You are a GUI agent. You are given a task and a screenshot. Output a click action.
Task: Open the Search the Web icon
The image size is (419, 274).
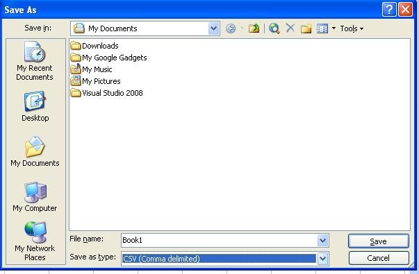click(x=274, y=28)
